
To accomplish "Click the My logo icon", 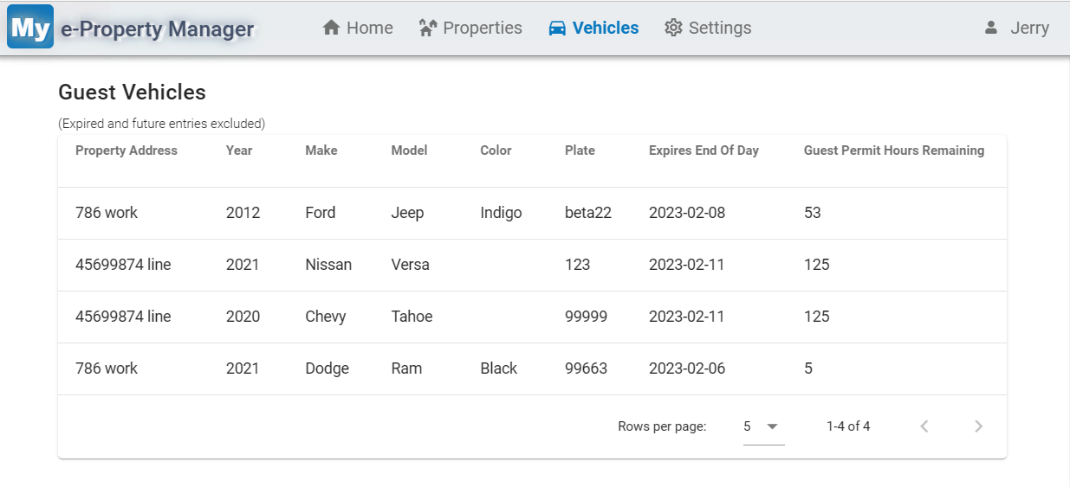I will coord(30,27).
